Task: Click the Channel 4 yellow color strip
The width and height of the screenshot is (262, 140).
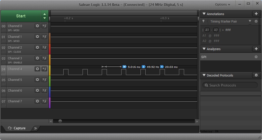Action: click(50, 70)
